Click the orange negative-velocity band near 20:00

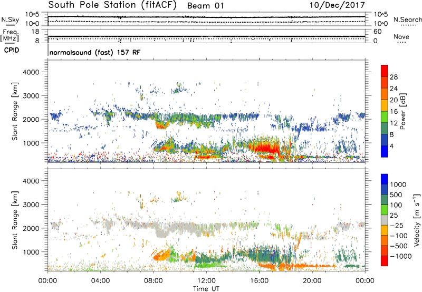[x=313, y=266]
